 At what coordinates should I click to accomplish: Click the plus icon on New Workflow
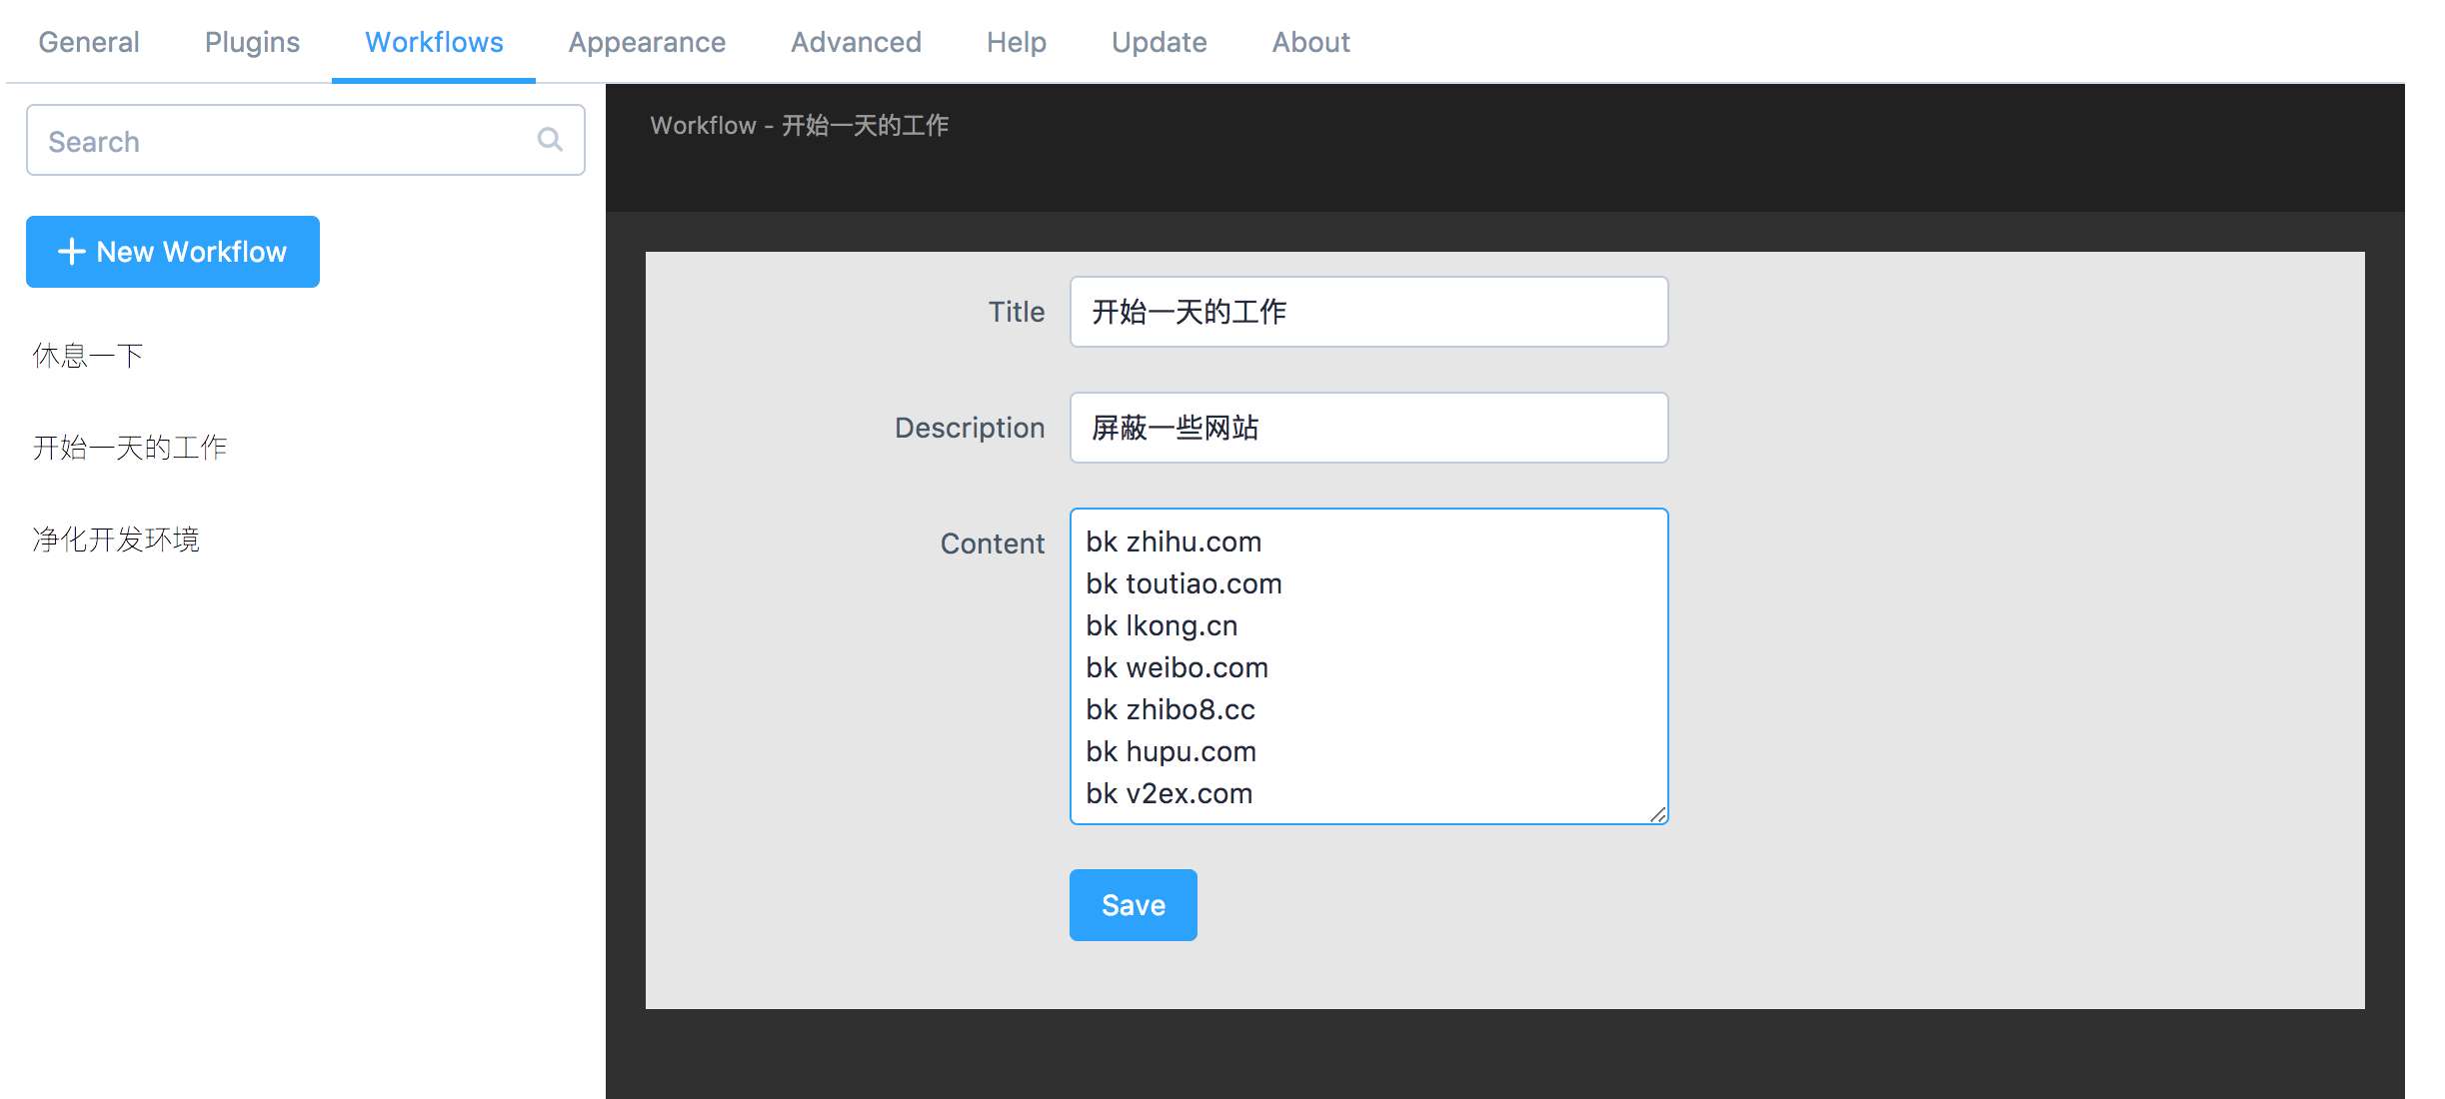point(71,252)
